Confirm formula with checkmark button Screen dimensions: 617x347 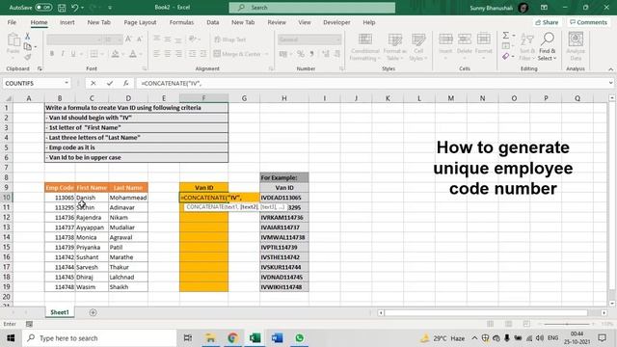pyautogui.click(x=109, y=83)
